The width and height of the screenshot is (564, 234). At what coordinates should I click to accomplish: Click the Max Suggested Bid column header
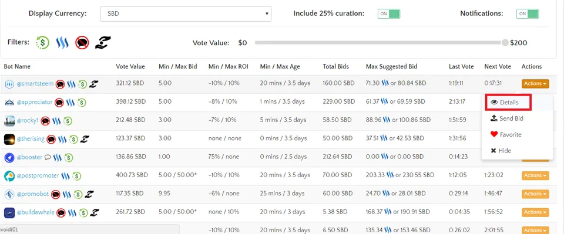(391, 66)
